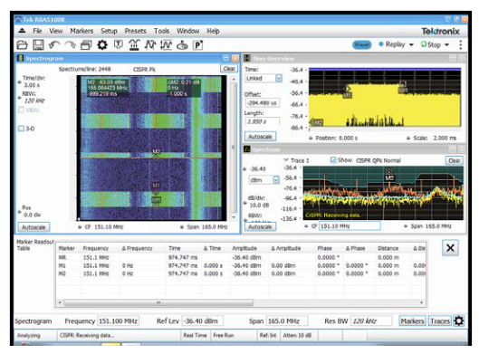Click the Redo arrow toolbar icon

[71, 45]
